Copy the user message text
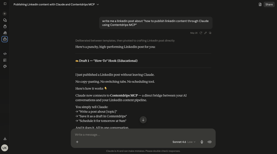 [210, 33]
